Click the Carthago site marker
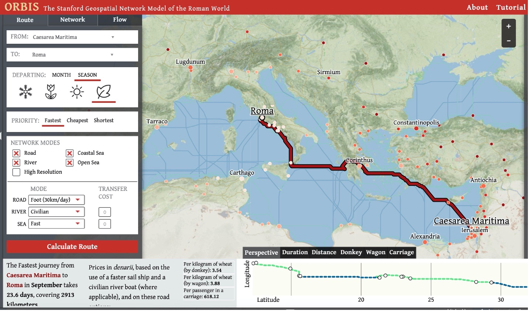Screen dimensions: 529x311 [x=241, y=178]
